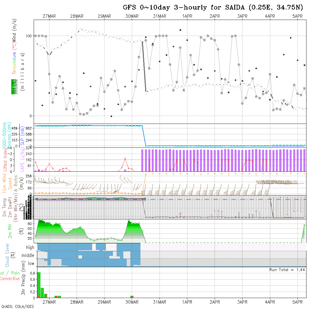The image size is (309, 309).
Task: Click the 'high' cloud cover row label
Action: click(30, 247)
